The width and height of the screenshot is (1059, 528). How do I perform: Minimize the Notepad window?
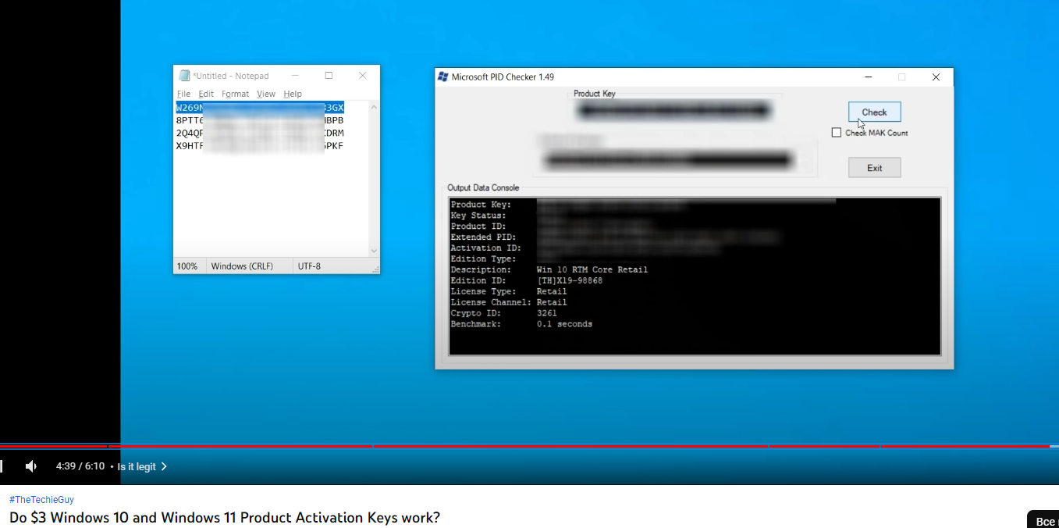pyautogui.click(x=296, y=76)
